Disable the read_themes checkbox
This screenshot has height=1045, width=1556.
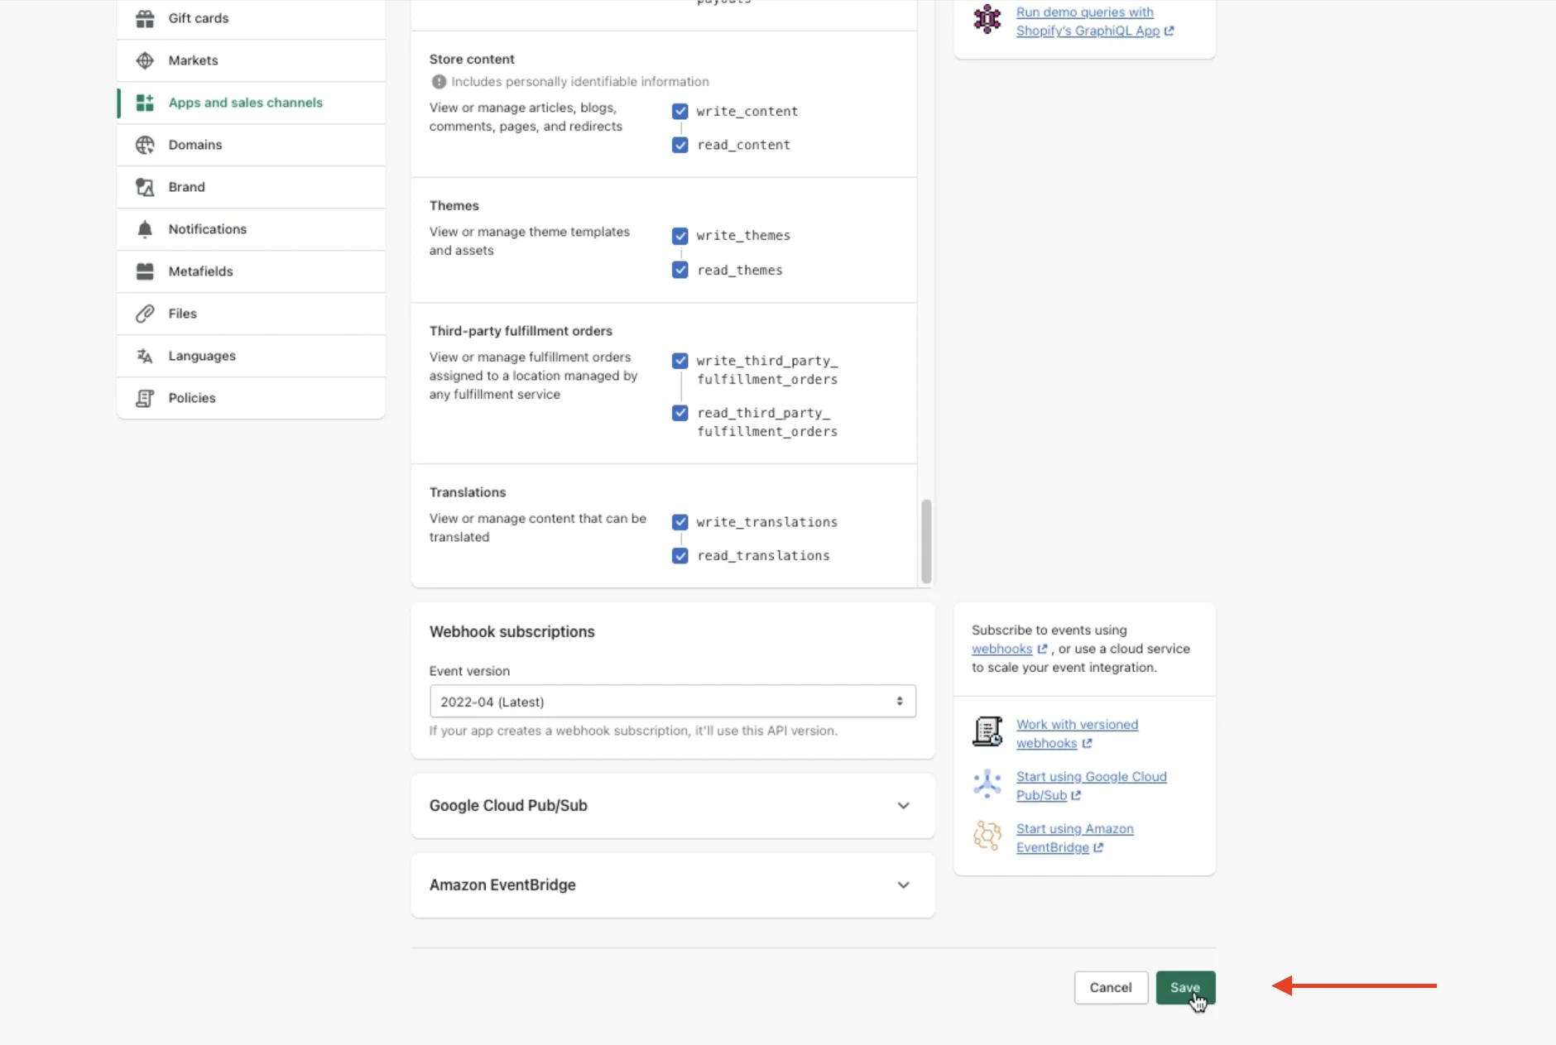680,269
